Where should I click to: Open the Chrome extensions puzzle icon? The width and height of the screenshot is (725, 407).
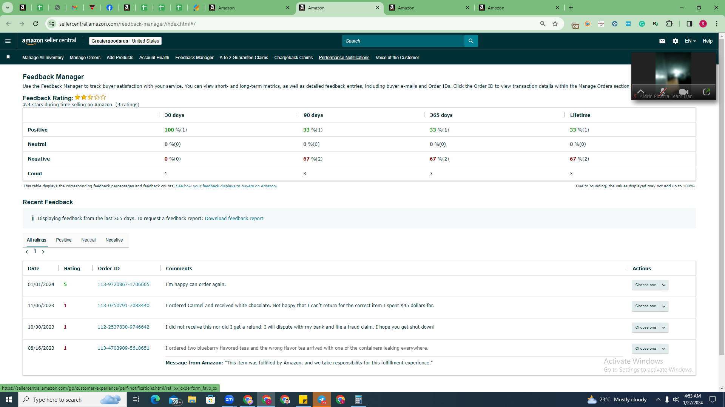point(669,24)
